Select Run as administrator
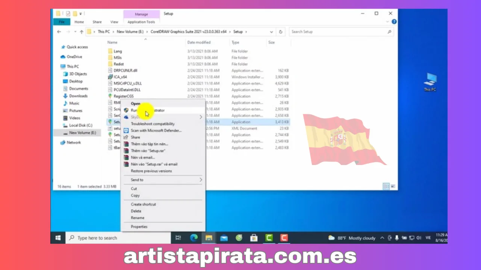The width and height of the screenshot is (481, 270). pos(163,110)
